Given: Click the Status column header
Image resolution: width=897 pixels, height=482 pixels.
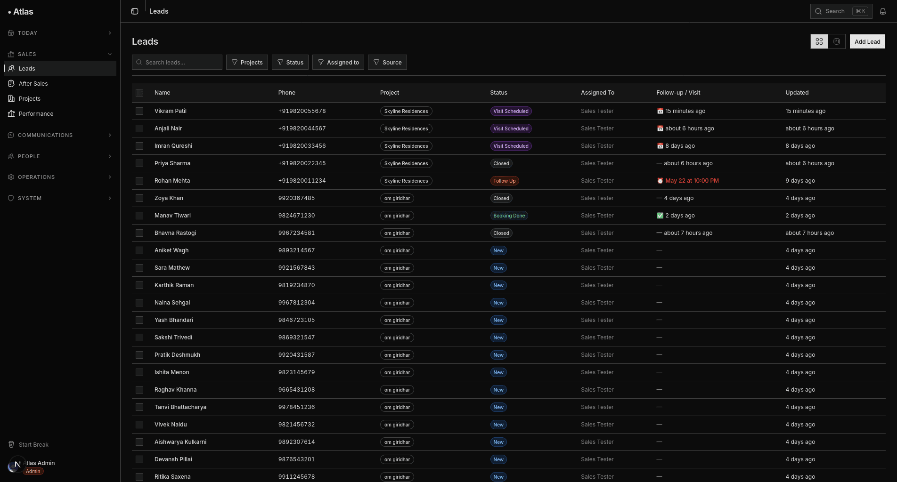Looking at the screenshot, I should pyautogui.click(x=498, y=93).
